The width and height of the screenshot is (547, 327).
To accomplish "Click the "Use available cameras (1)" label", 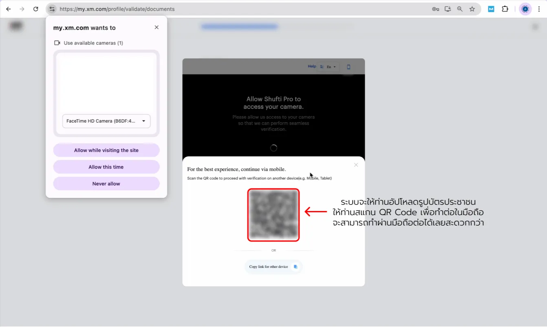I will 93,43.
